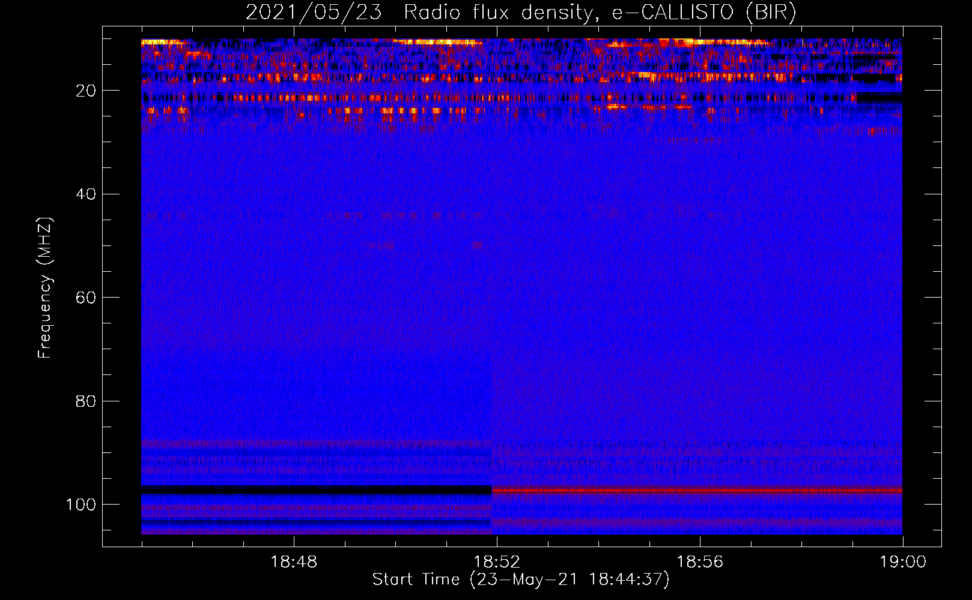Image resolution: width=972 pixels, height=600 pixels.
Task: Click the 18:52 time tick label
Action: [497, 562]
